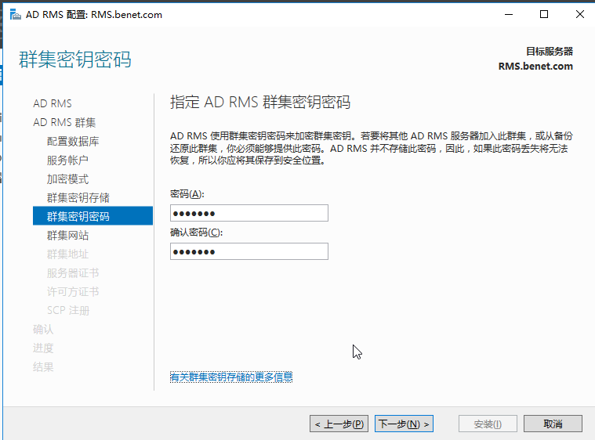Cancel the wizard with 取消

click(553, 424)
